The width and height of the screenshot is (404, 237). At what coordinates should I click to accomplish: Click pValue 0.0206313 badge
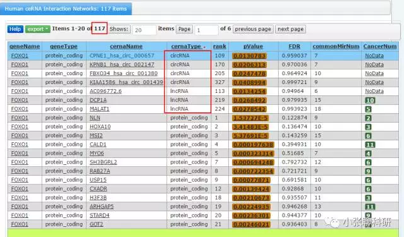point(249,64)
